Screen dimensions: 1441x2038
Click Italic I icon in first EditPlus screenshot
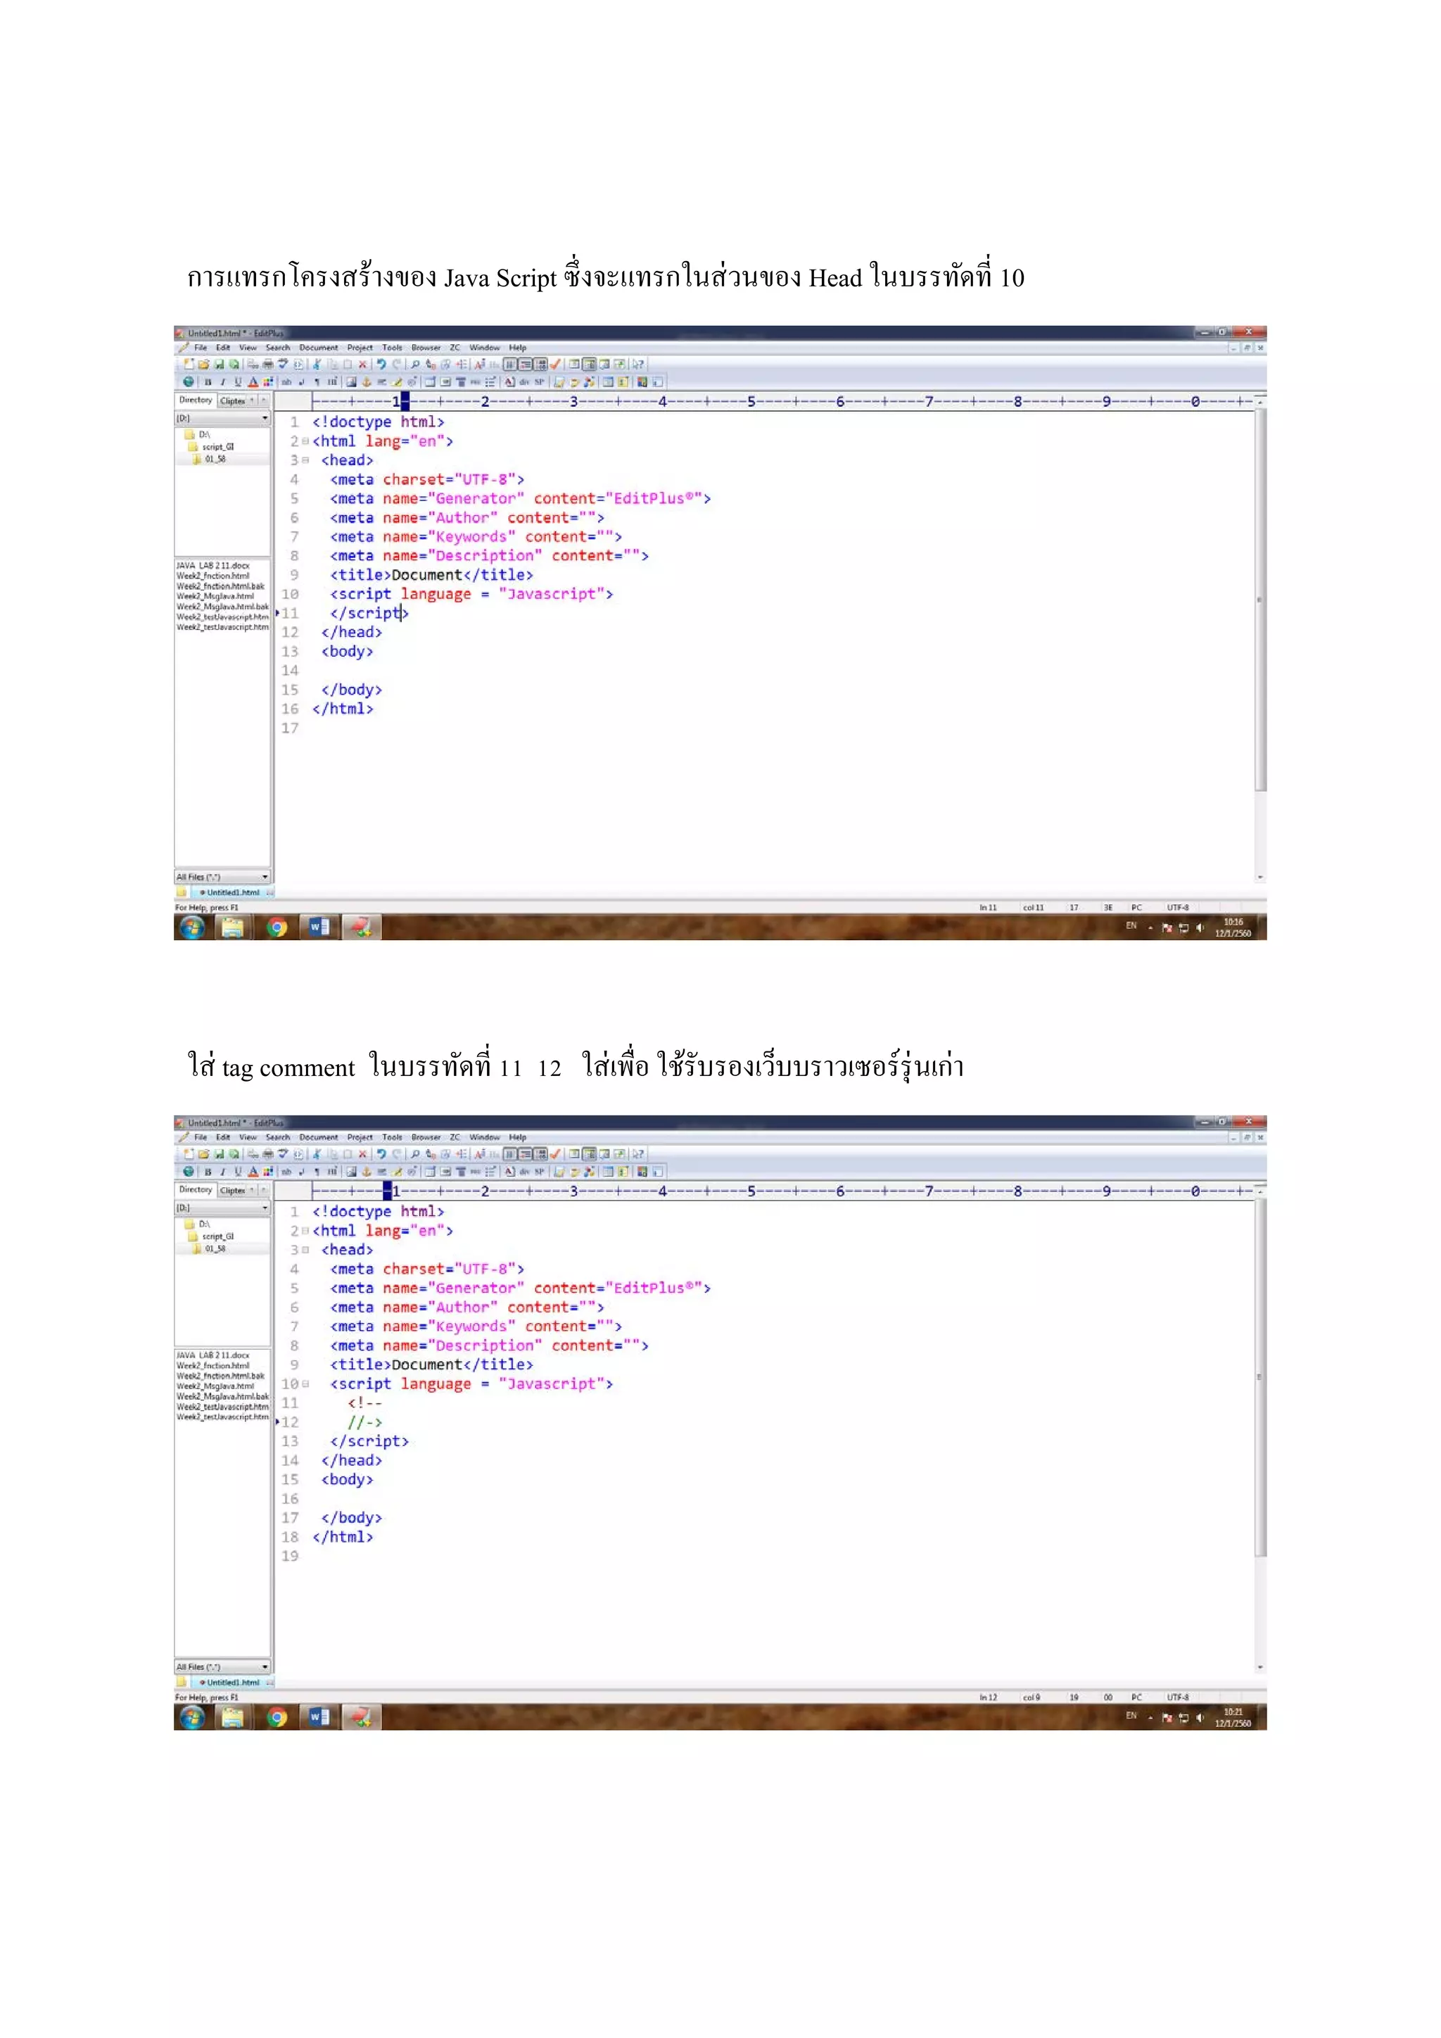(223, 381)
